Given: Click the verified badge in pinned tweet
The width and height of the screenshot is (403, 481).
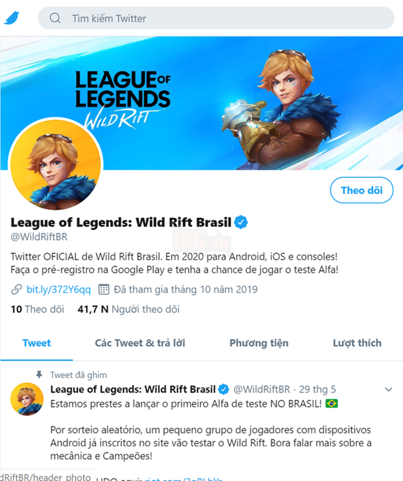Looking at the screenshot, I should (x=224, y=390).
